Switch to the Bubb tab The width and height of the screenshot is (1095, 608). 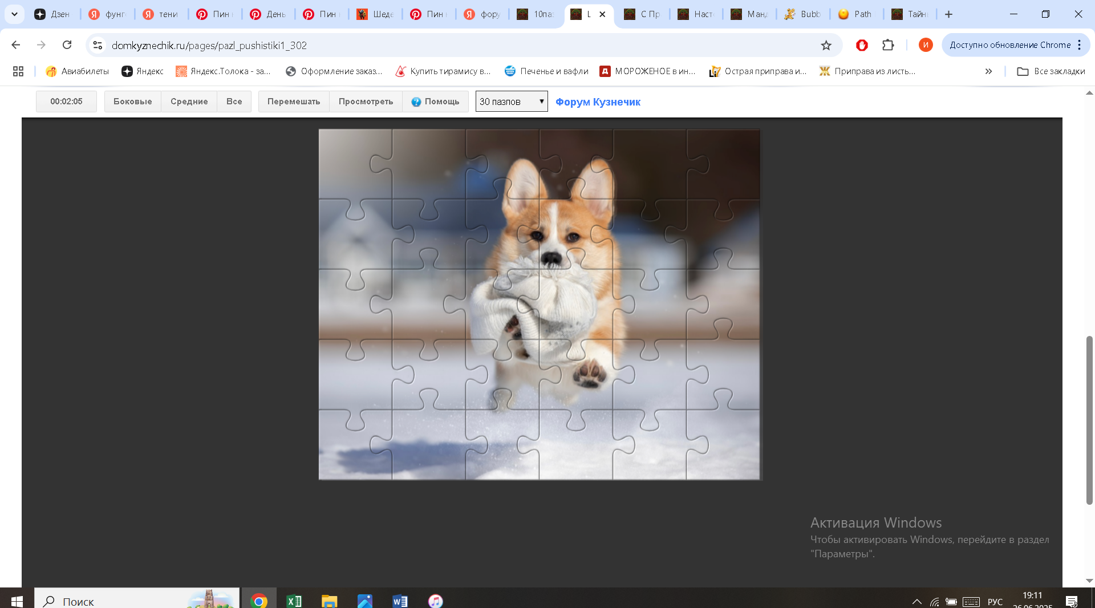(803, 14)
